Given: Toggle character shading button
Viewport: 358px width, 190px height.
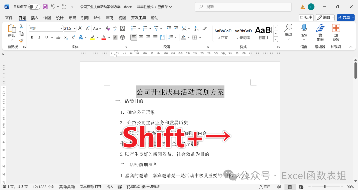Looking at the screenshot, I should tap(115, 37).
